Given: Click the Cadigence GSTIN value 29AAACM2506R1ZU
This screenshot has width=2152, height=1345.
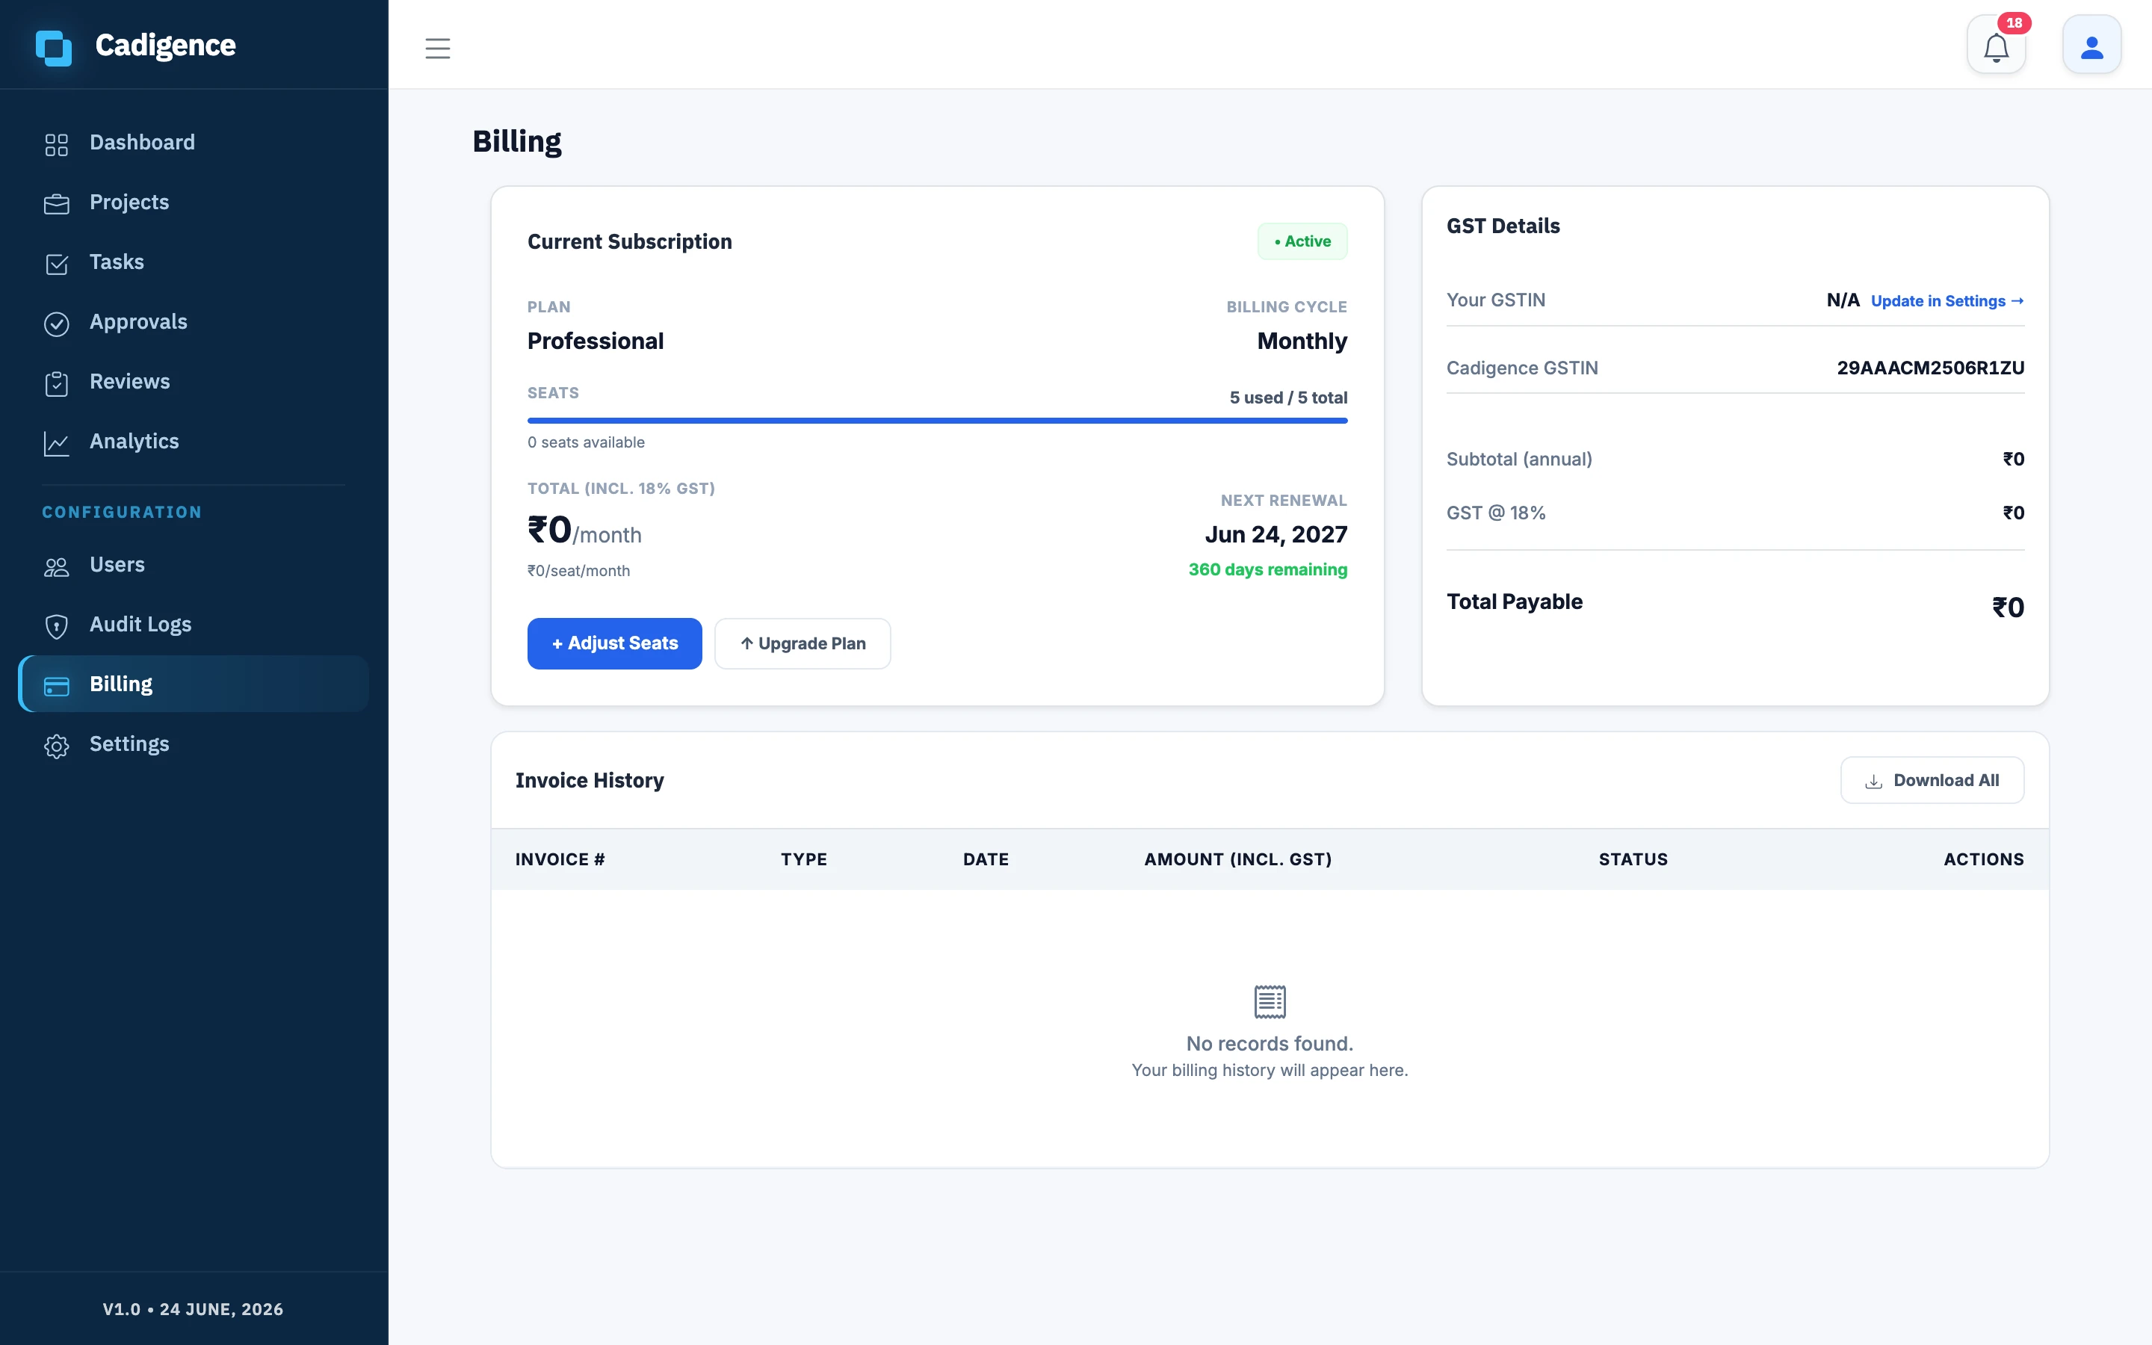Looking at the screenshot, I should (x=1931, y=368).
